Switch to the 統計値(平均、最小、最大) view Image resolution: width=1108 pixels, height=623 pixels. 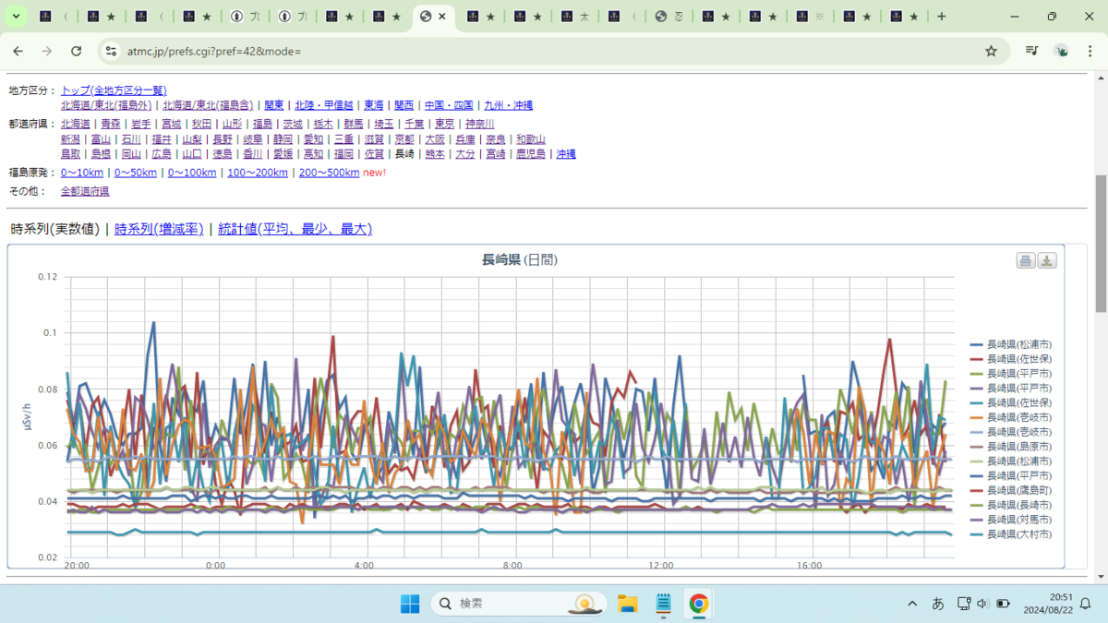tap(295, 229)
